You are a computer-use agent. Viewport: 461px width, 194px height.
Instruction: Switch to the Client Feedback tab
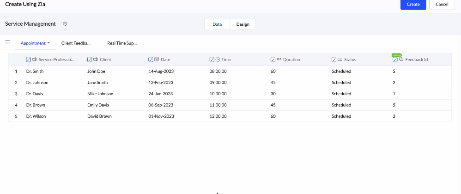[x=76, y=43]
